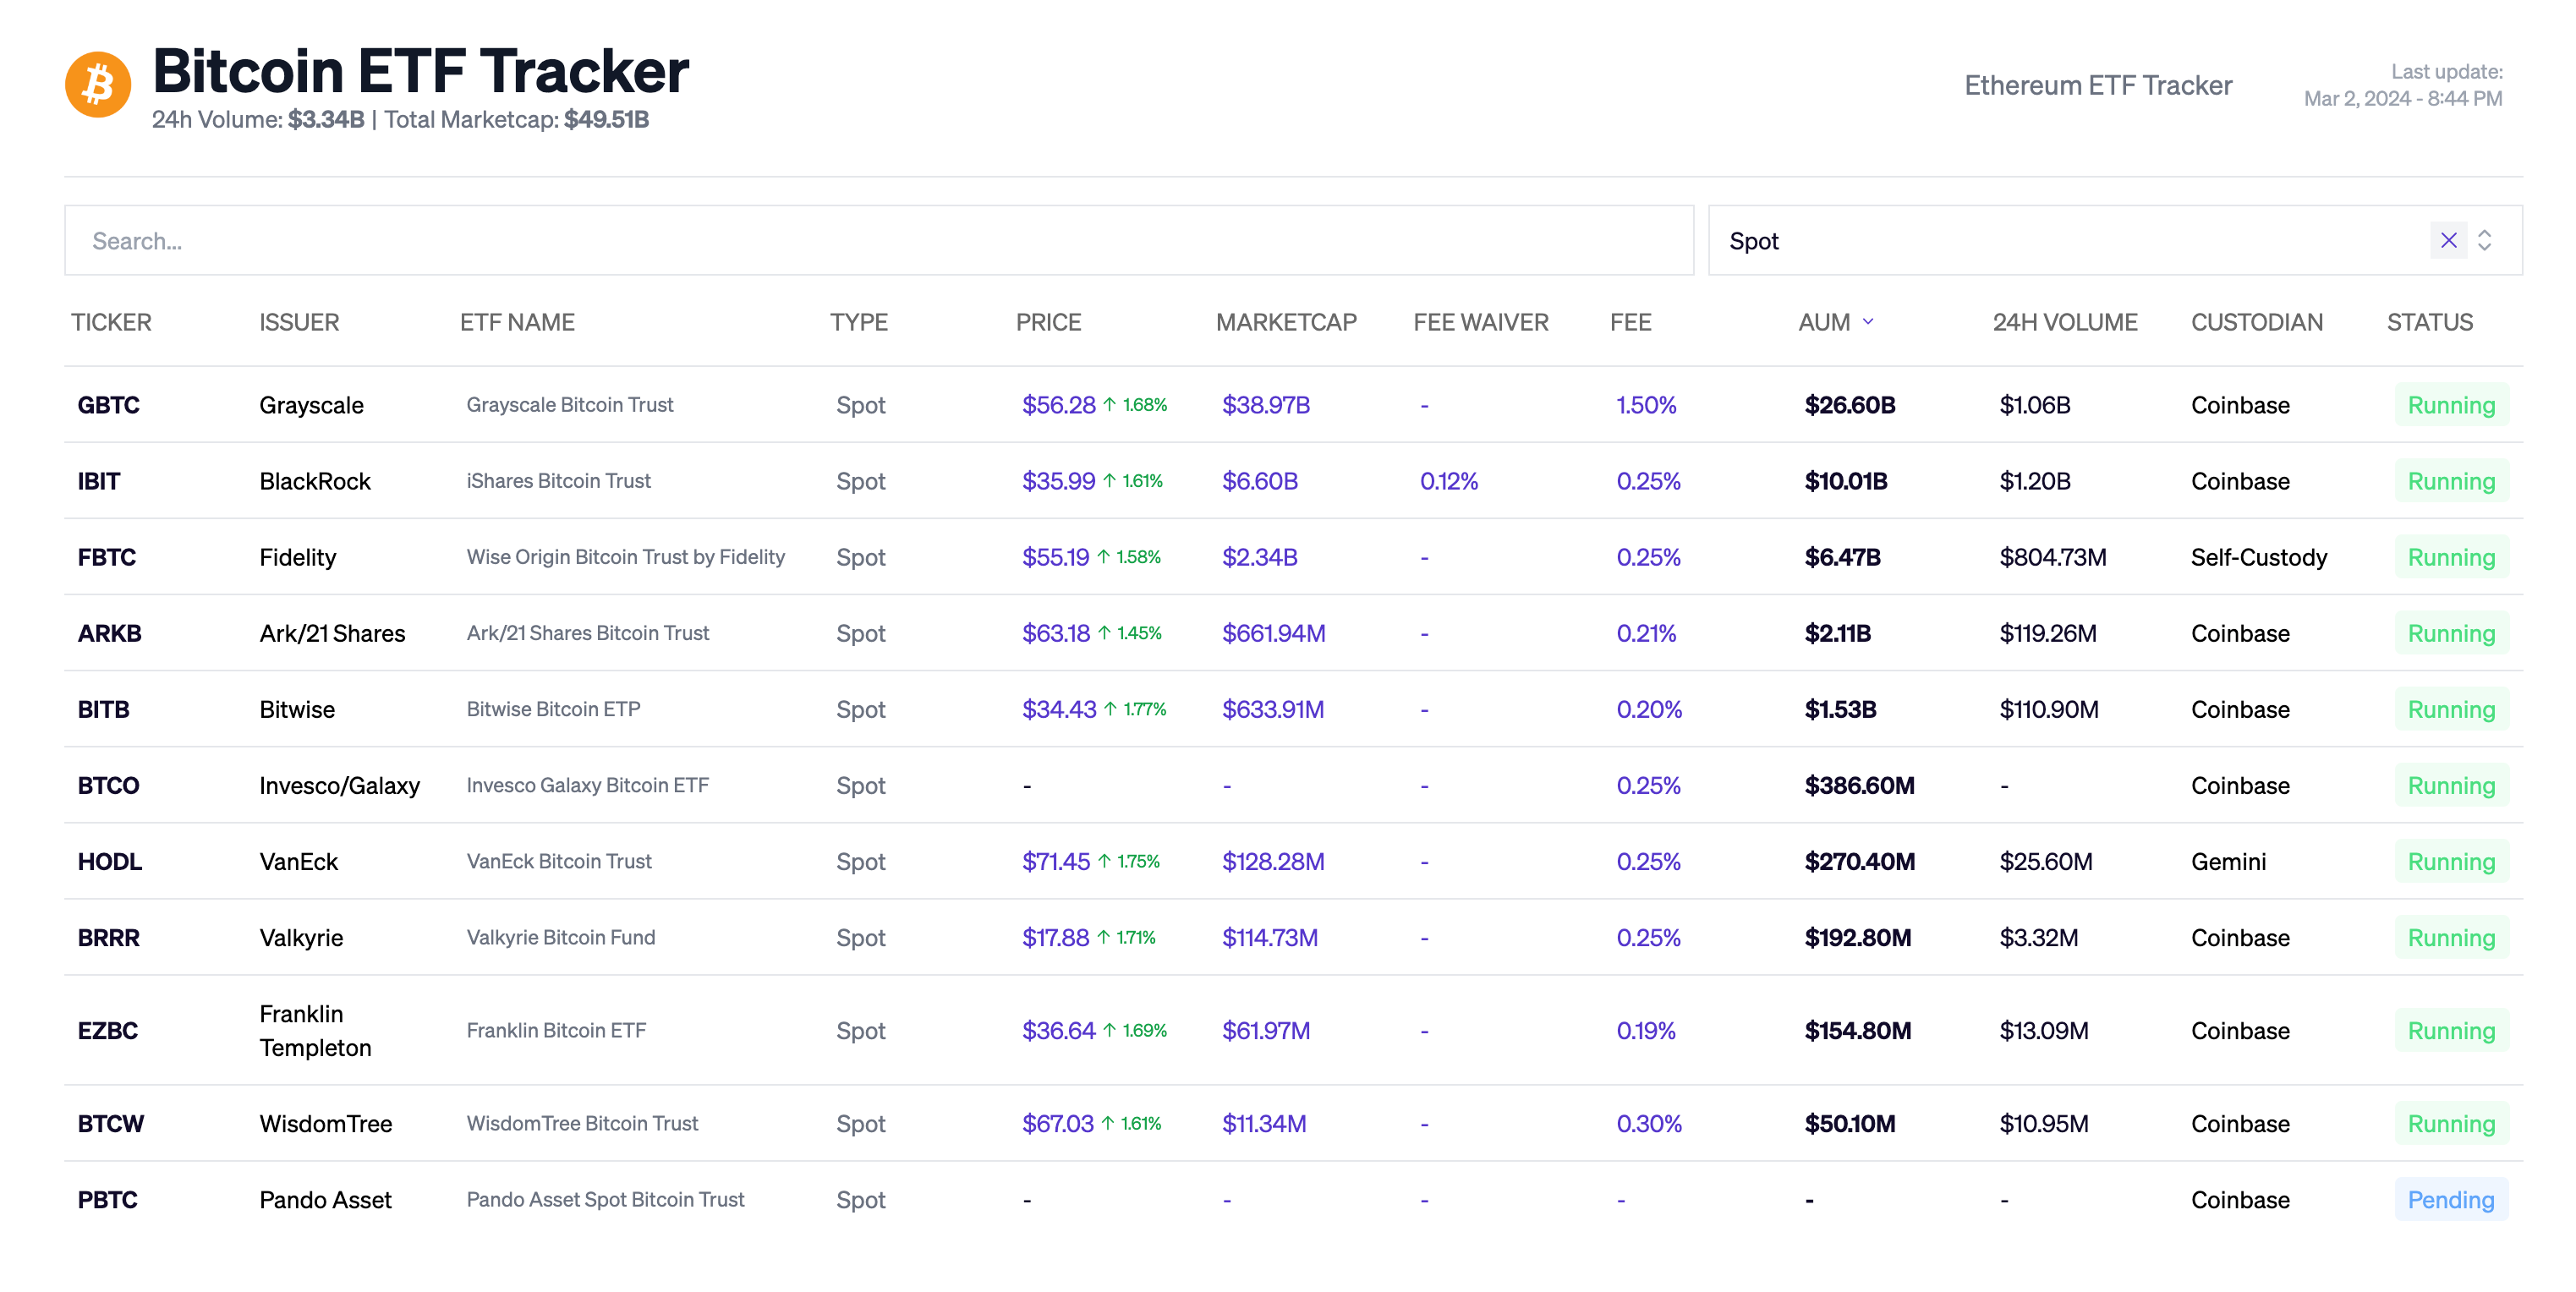Image resolution: width=2576 pixels, height=1292 pixels.
Task: Select the BITB ticker
Action: click(104, 709)
